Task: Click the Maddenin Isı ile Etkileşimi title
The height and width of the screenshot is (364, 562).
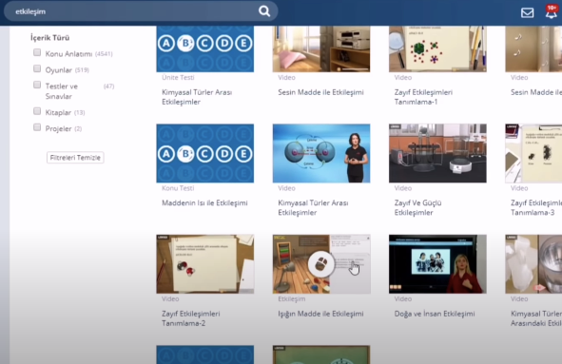Action: point(204,203)
